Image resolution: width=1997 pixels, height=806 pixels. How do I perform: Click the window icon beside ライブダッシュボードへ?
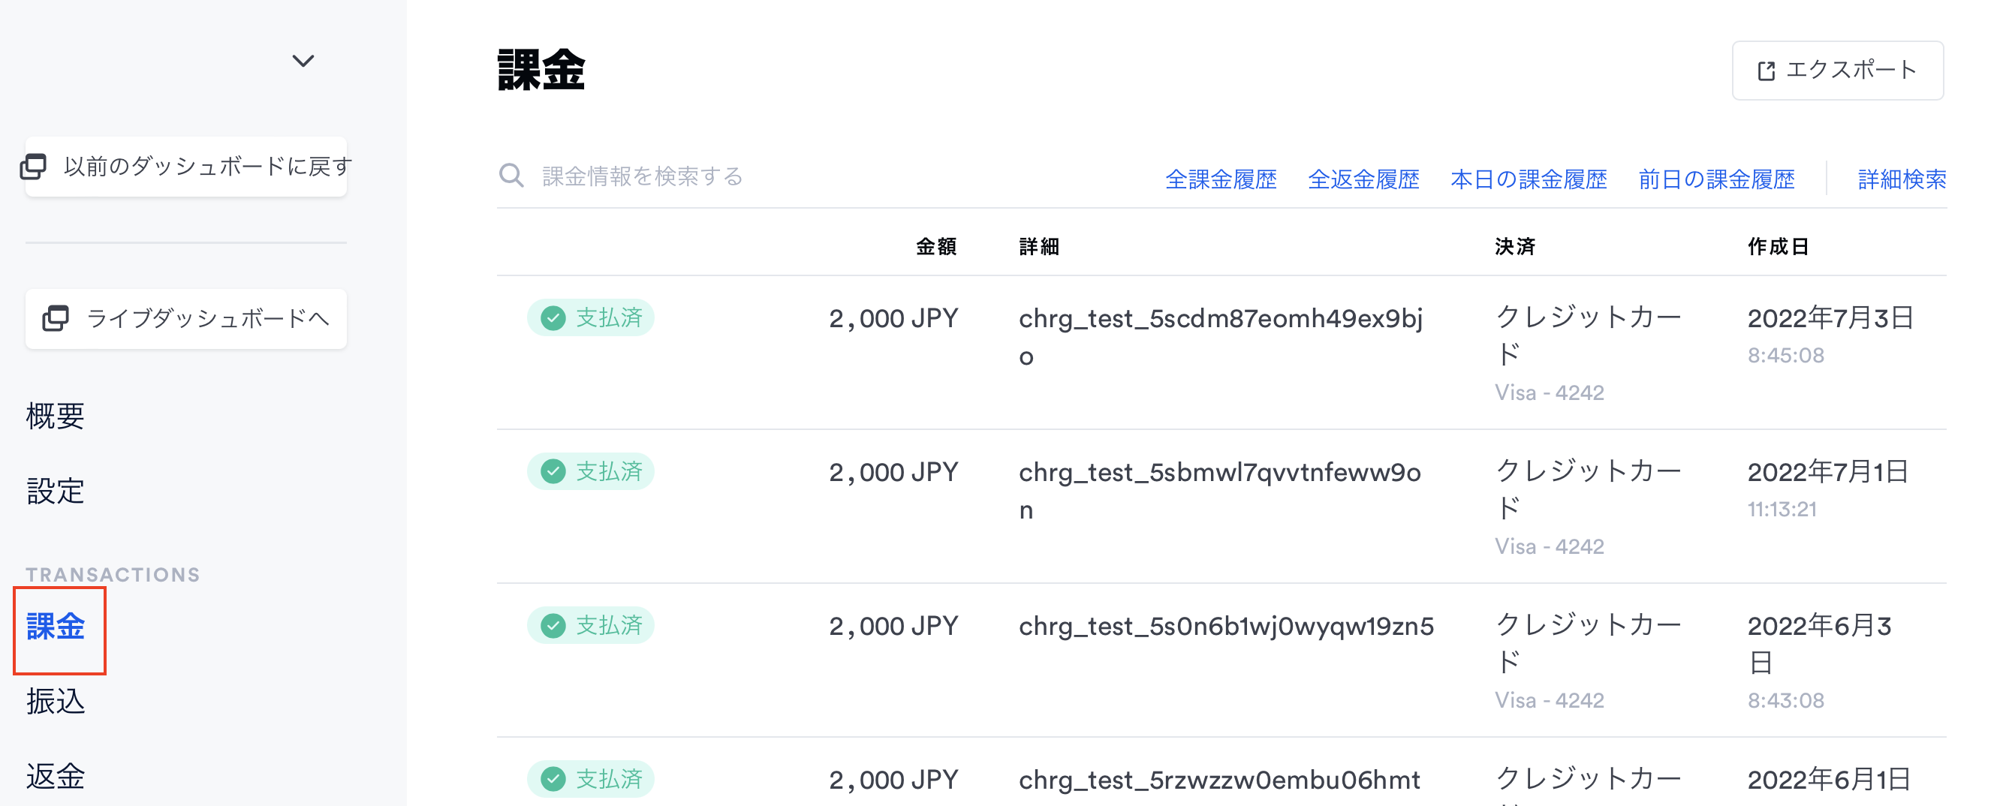click(x=54, y=318)
